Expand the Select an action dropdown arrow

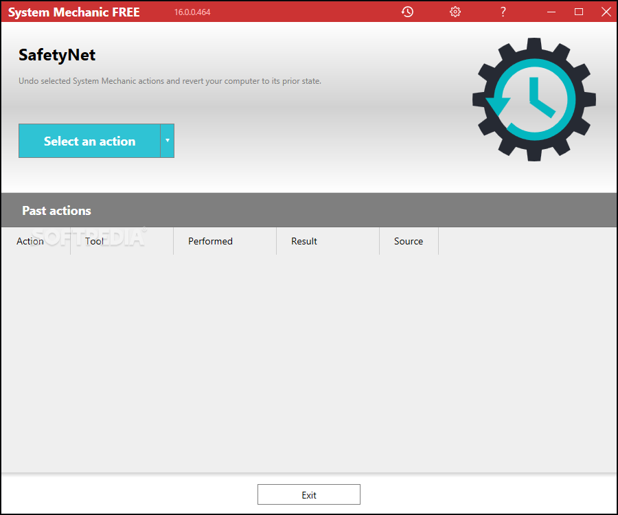(x=168, y=141)
